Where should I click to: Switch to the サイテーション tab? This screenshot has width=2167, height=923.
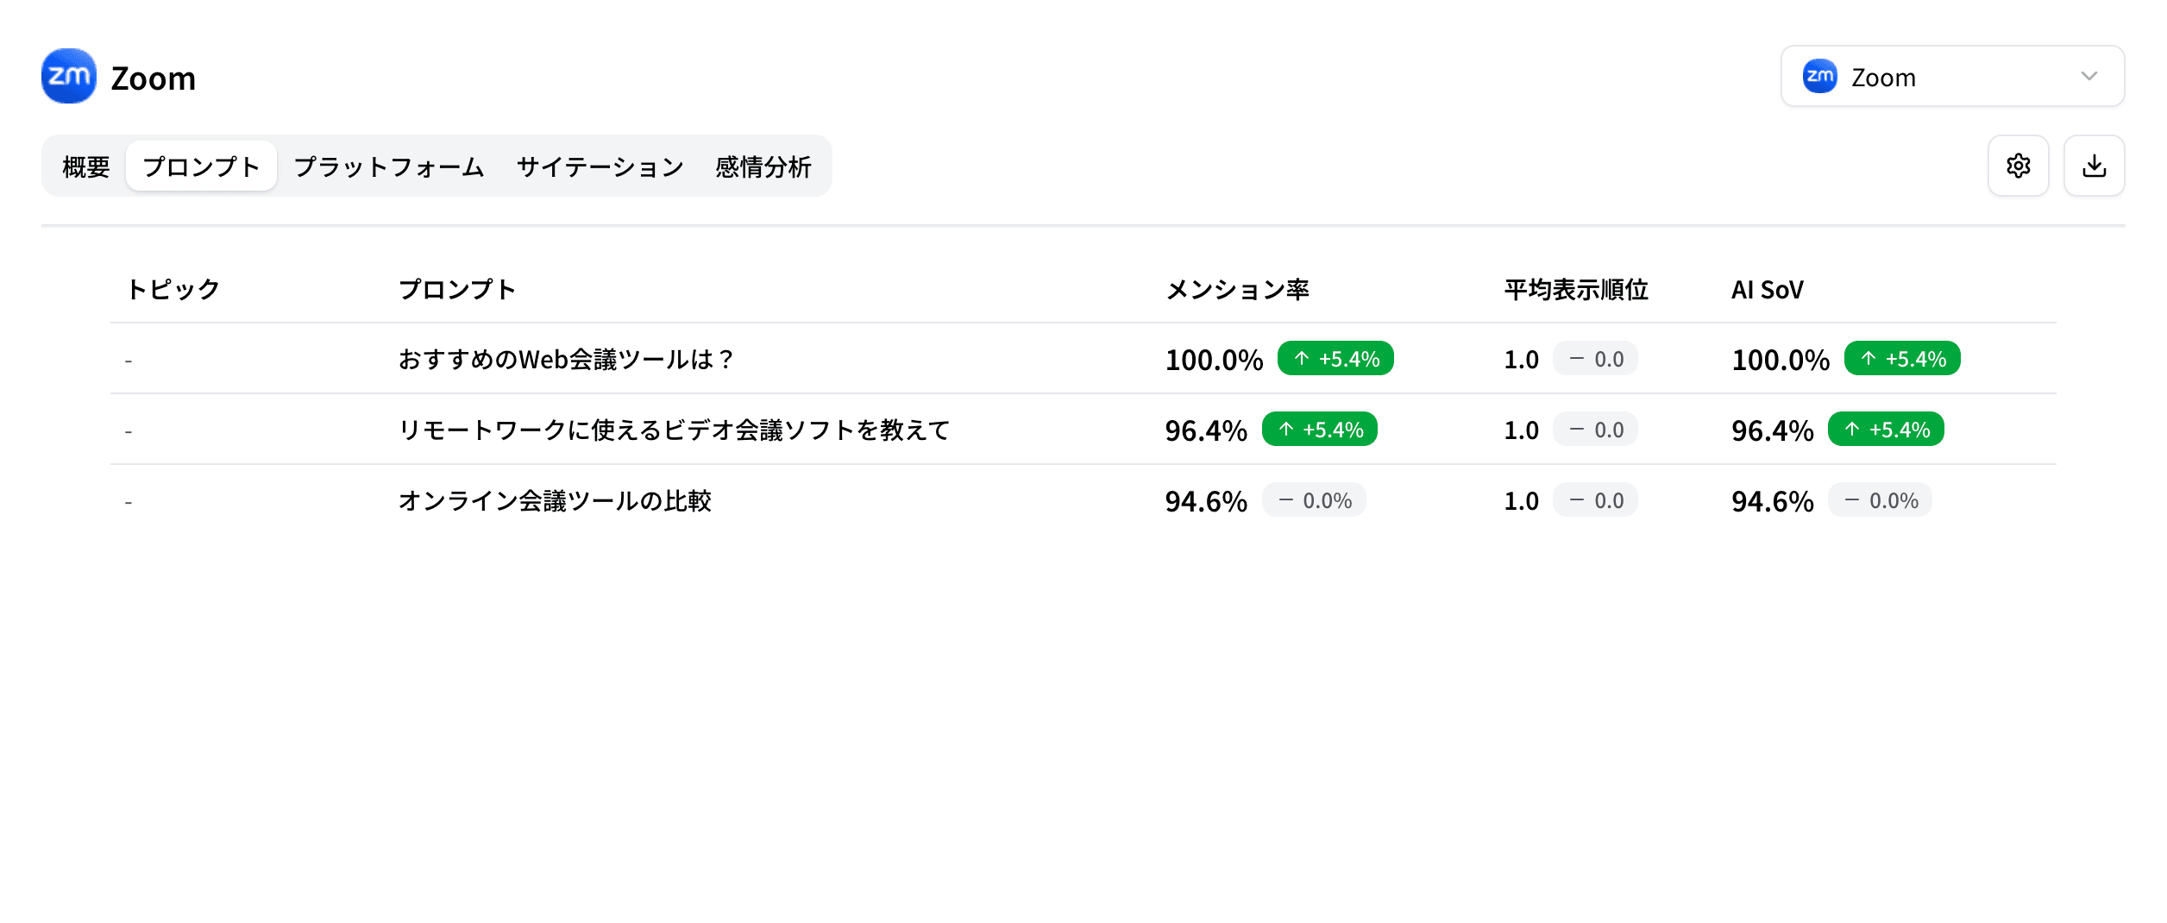[599, 166]
